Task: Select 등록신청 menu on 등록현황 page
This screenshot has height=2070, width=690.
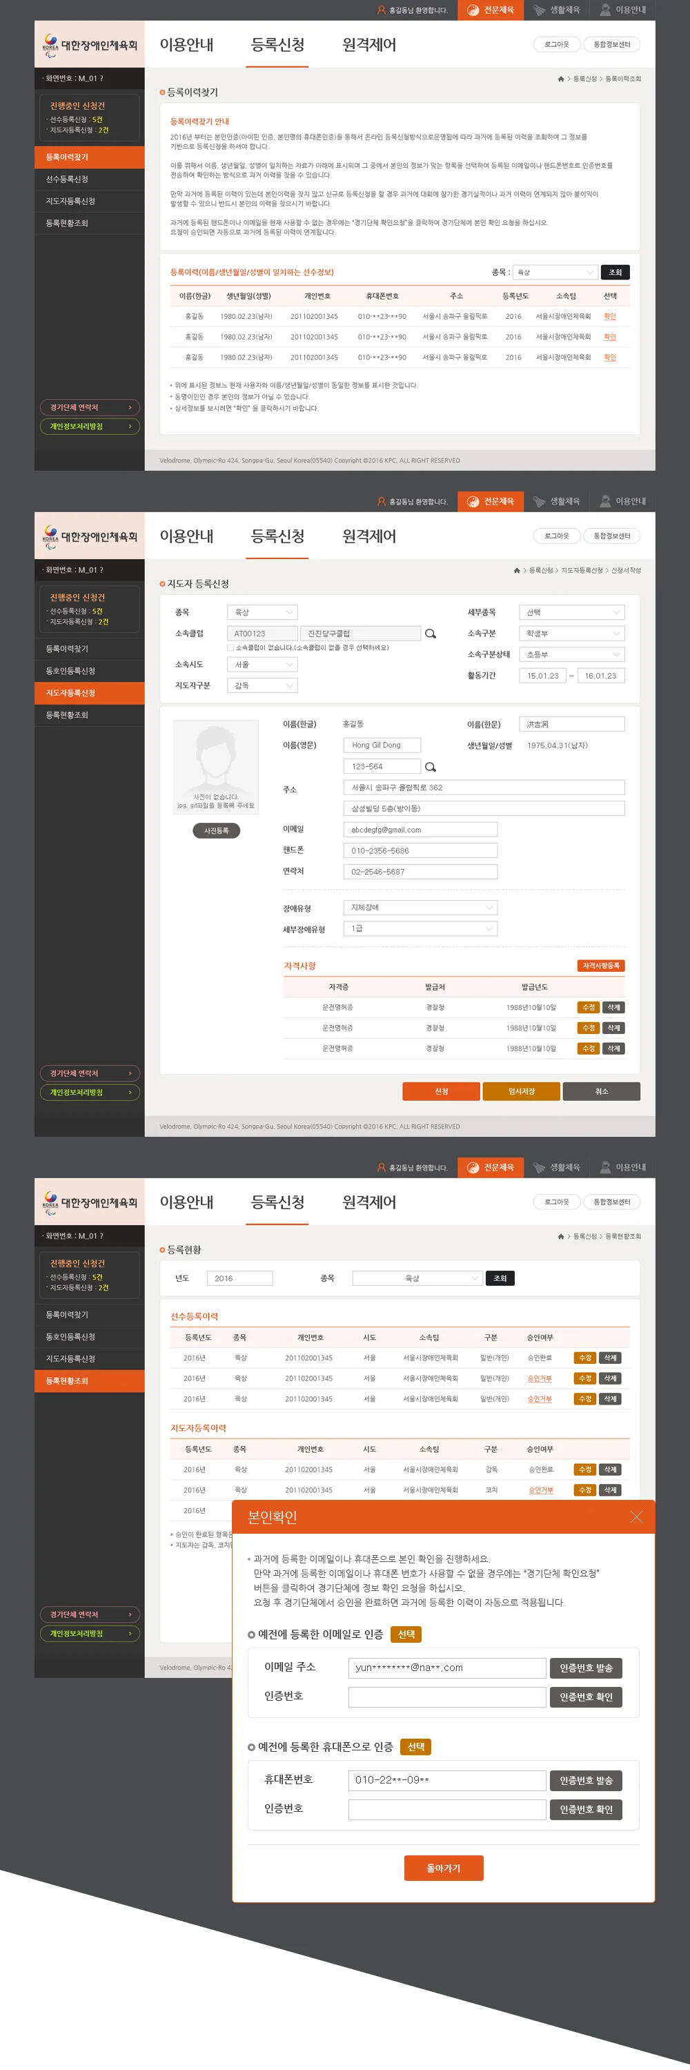Action: (x=277, y=1202)
